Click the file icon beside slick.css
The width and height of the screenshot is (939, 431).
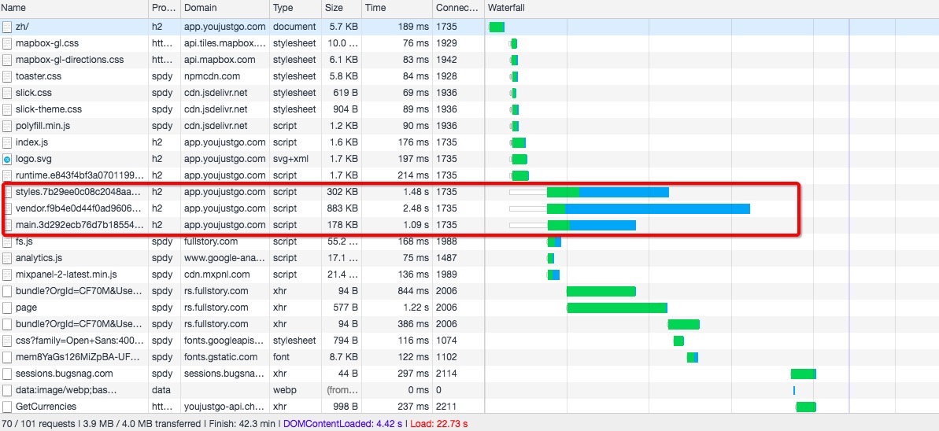[6, 93]
